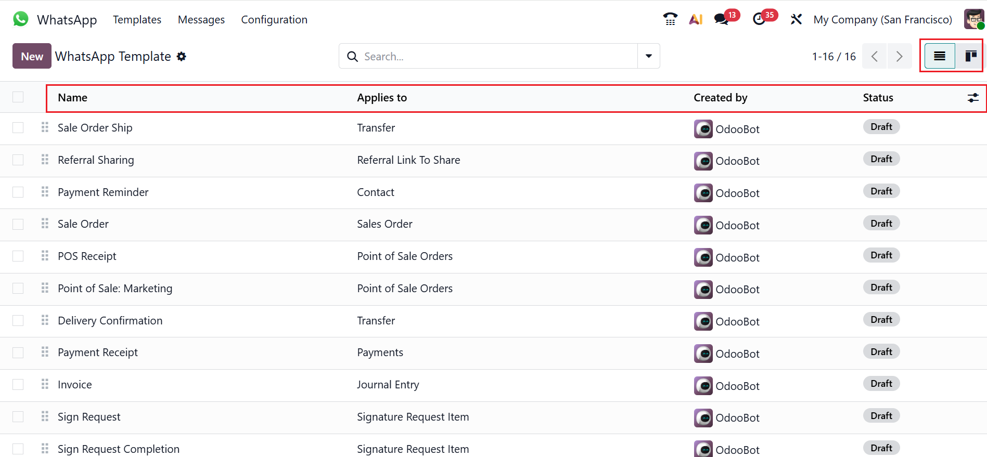Open the Messages menu
This screenshot has width=987, height=457.
pos(201,19)
